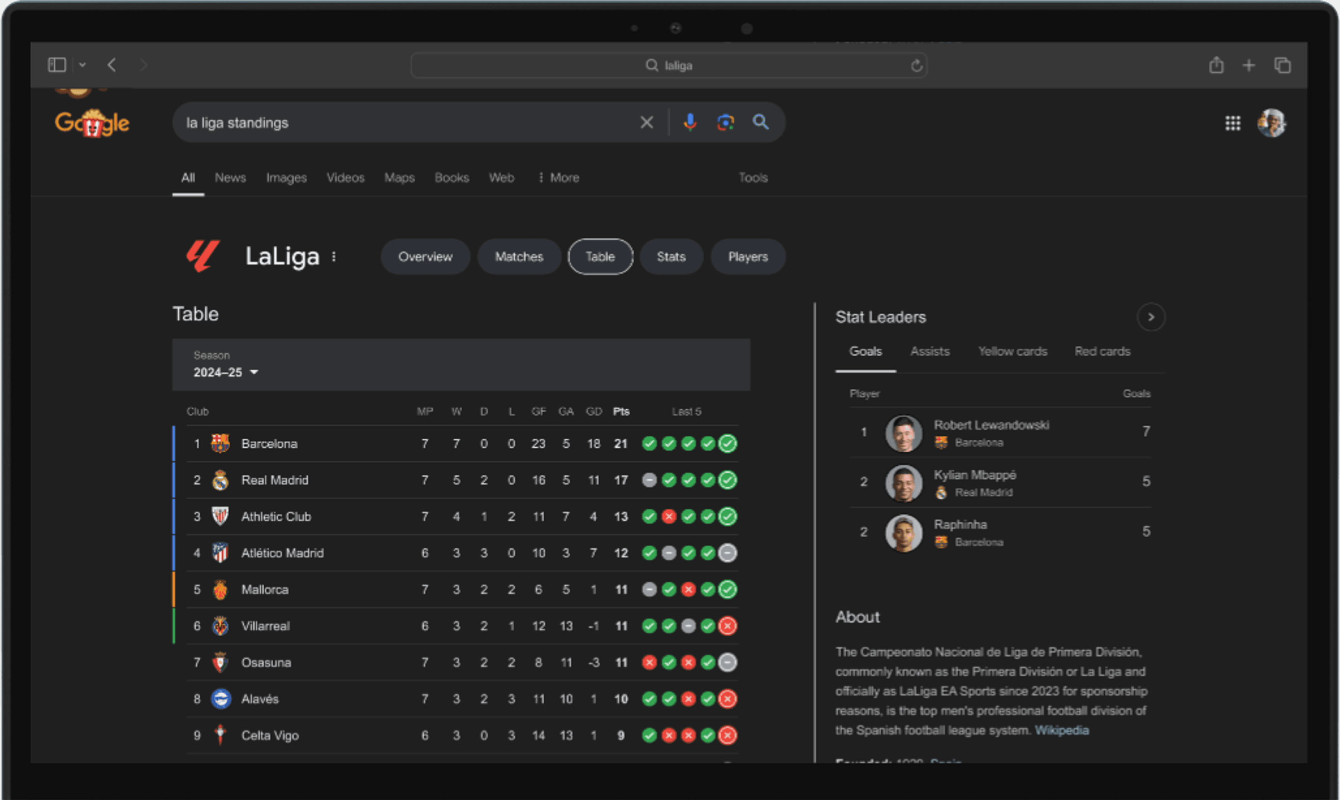The image size is (1340, 800).
Task: Open the search Tools button
Action: [x=753, y=178]
